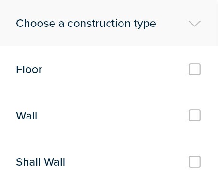
Task: Collapse the construction type list via chevron
Action: click(194, 24)
